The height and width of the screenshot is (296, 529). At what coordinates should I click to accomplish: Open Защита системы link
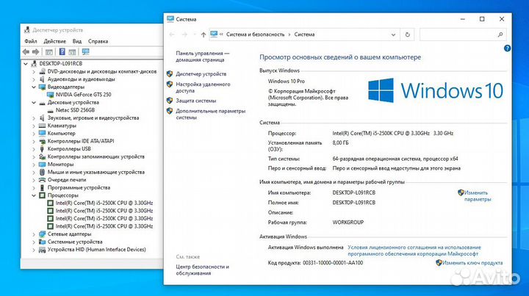(x=196, y=101)
